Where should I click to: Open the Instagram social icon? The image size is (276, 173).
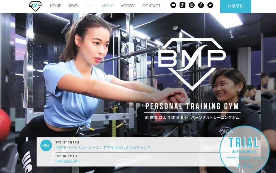192,5
